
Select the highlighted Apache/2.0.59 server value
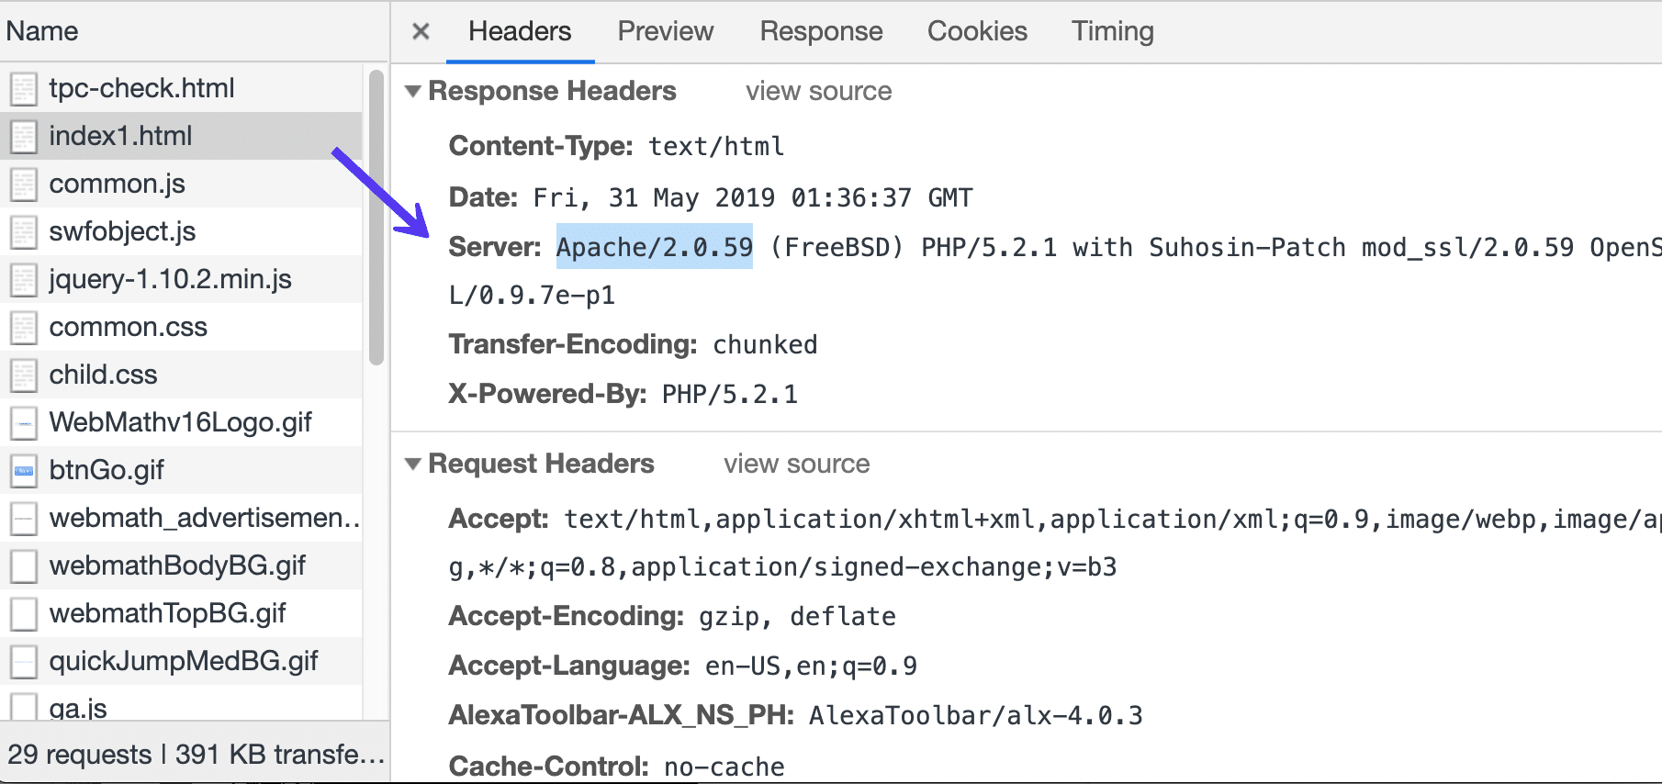pos(654,246)
